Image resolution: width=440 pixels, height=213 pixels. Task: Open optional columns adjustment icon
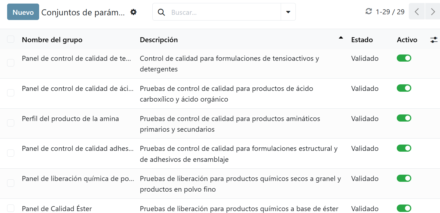tap(434, 40)
